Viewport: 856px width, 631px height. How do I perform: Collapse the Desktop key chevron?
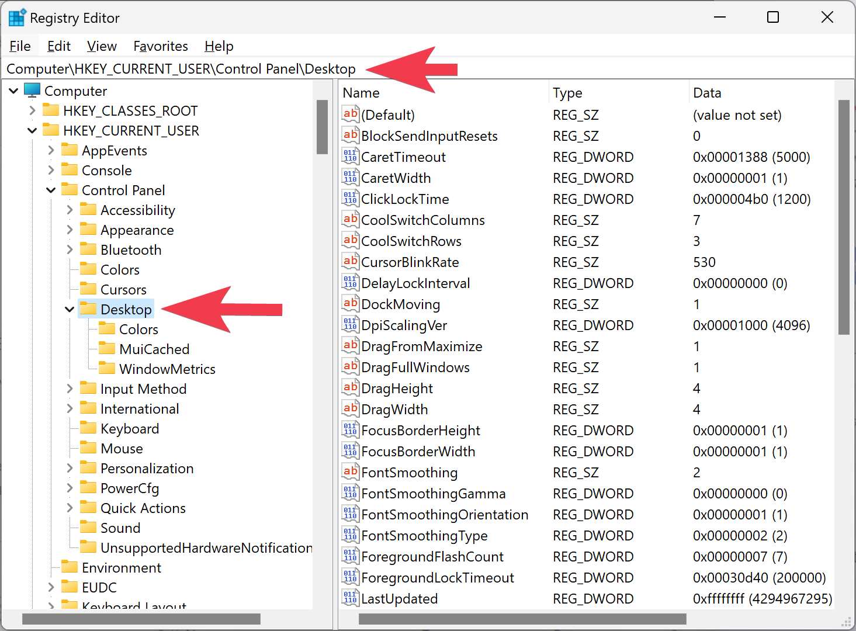point(70,310)
